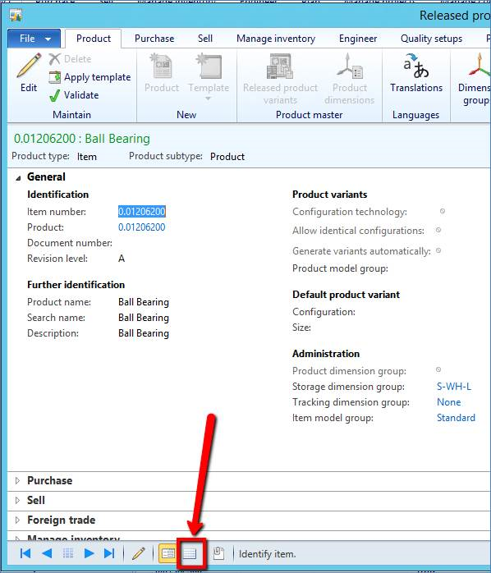
Task: Expand the Sell fast tab
Action: click(17, 501)
